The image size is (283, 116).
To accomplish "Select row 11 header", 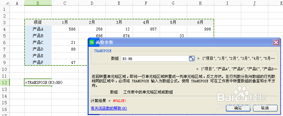I will pyautogui.click(x=5, y=76).
